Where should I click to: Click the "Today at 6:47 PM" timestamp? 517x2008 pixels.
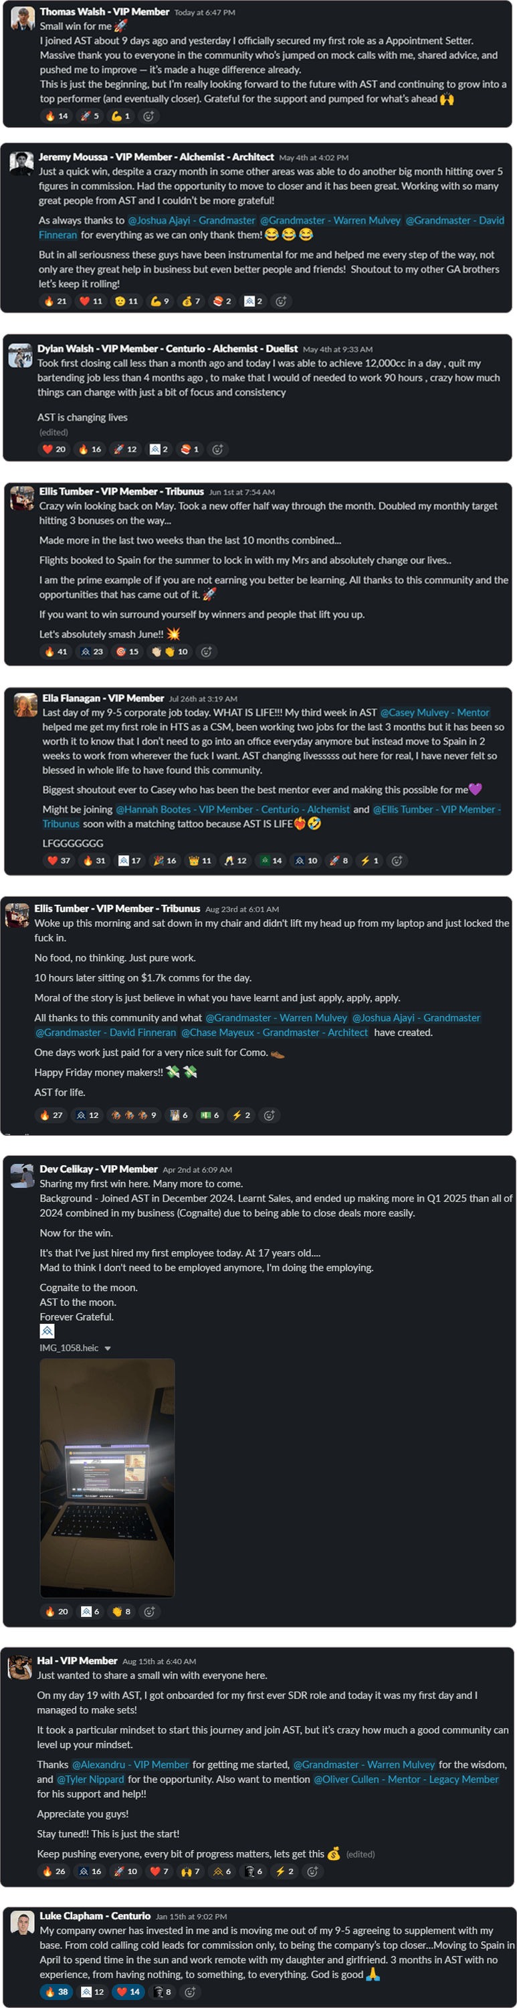204,13
